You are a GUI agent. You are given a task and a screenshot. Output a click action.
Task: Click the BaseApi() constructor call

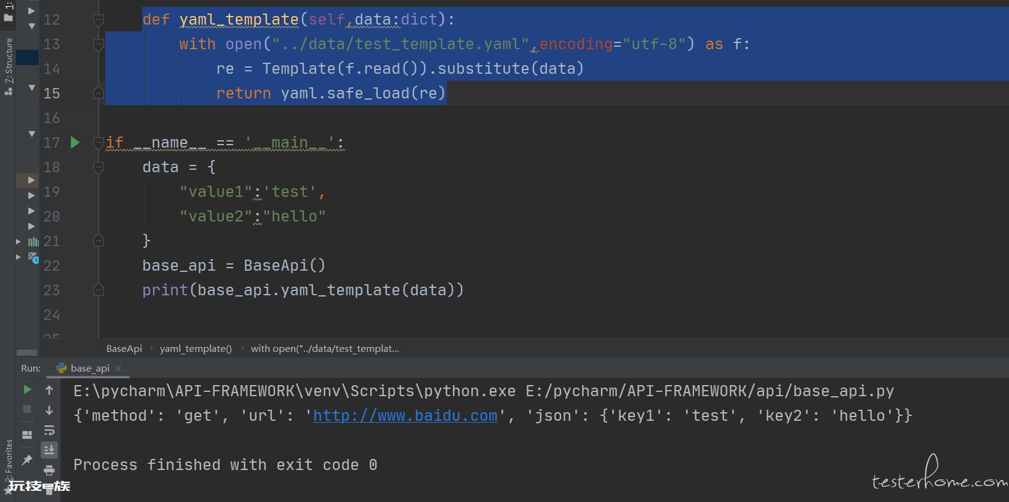pyautogui.click(x=284, y=266)
